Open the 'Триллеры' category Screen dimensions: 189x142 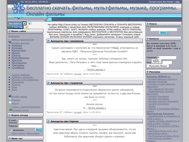(18, 65)
